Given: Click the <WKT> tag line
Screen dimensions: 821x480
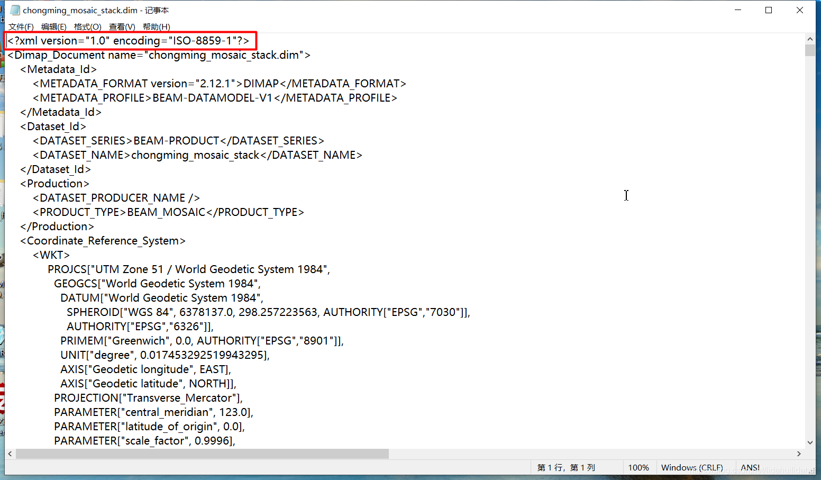Looking at the screenshot, I should (51, 255).
